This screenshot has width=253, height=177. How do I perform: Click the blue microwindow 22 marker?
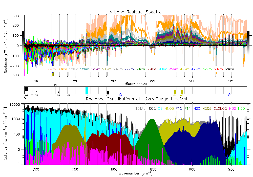(x=229, y=93)
